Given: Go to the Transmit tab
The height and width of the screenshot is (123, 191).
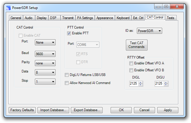Looking at the screenshot, I should click(68, 18).
